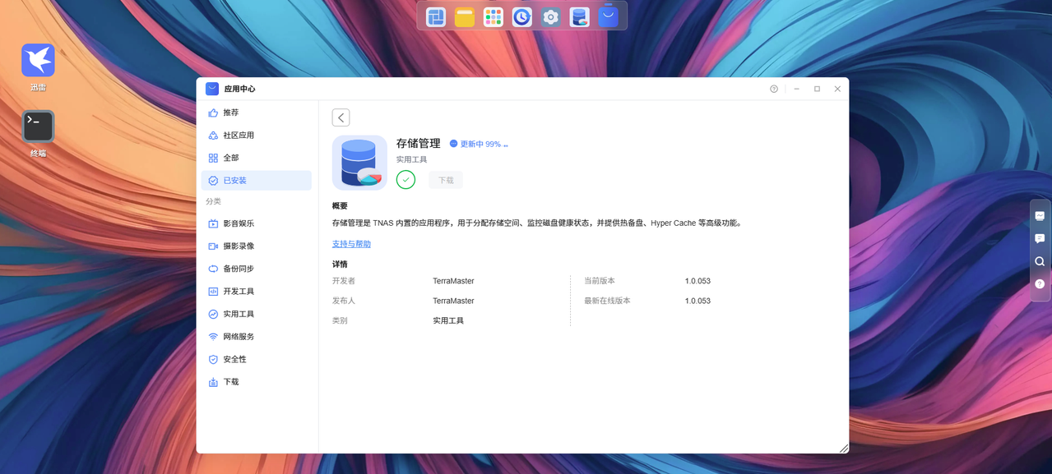Click the 详情 heading
This screenshot has height=474, width=1052.
click(x=340, y=265)
